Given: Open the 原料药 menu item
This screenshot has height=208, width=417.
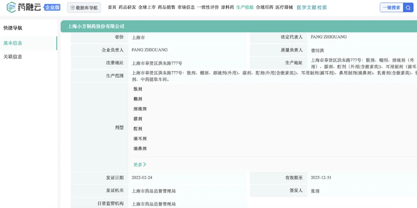Looking at the screenshot, I should click(x=227, y=7).
